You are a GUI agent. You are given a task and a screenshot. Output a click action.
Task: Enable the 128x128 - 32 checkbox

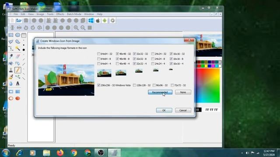[134, 85]
